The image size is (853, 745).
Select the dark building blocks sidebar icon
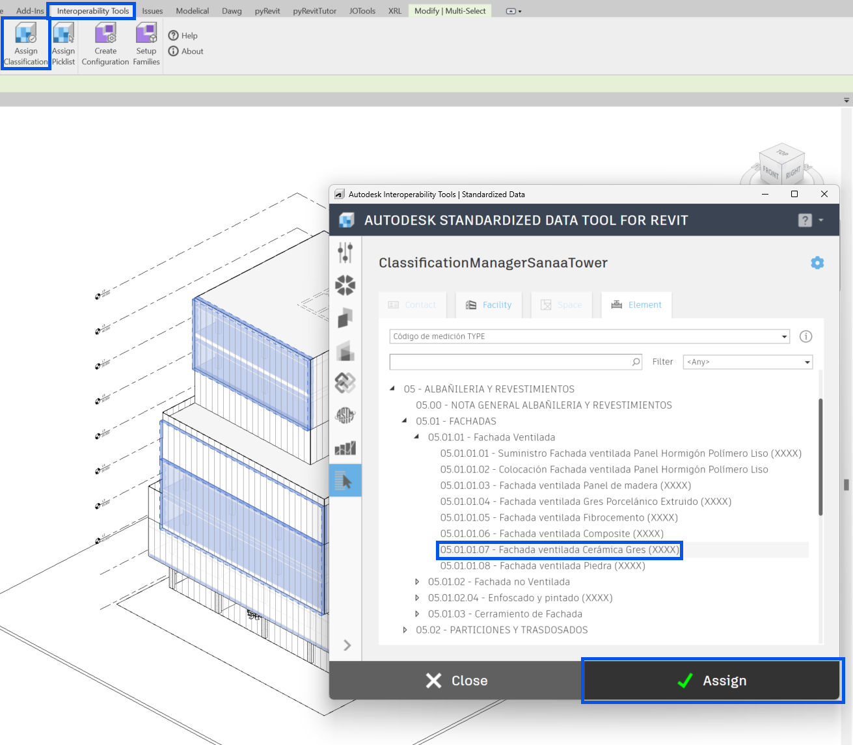345,318
